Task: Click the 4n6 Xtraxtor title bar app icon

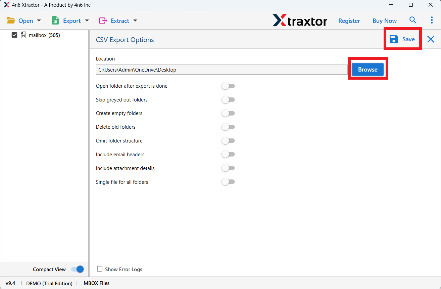Action: pos(6,5)
